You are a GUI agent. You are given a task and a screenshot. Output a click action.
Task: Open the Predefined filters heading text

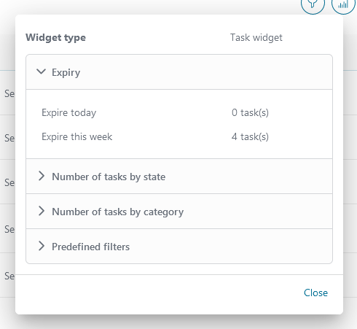tap(91, 247)
